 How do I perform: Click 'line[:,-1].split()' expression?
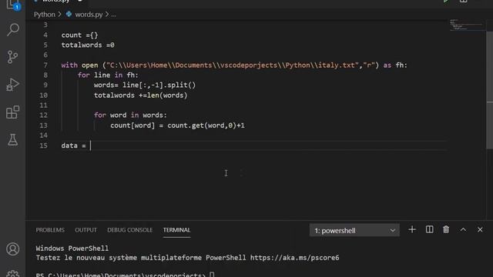click(159, 85)
